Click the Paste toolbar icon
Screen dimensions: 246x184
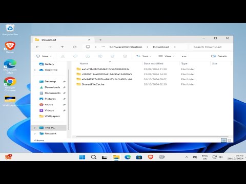[88, 56]
